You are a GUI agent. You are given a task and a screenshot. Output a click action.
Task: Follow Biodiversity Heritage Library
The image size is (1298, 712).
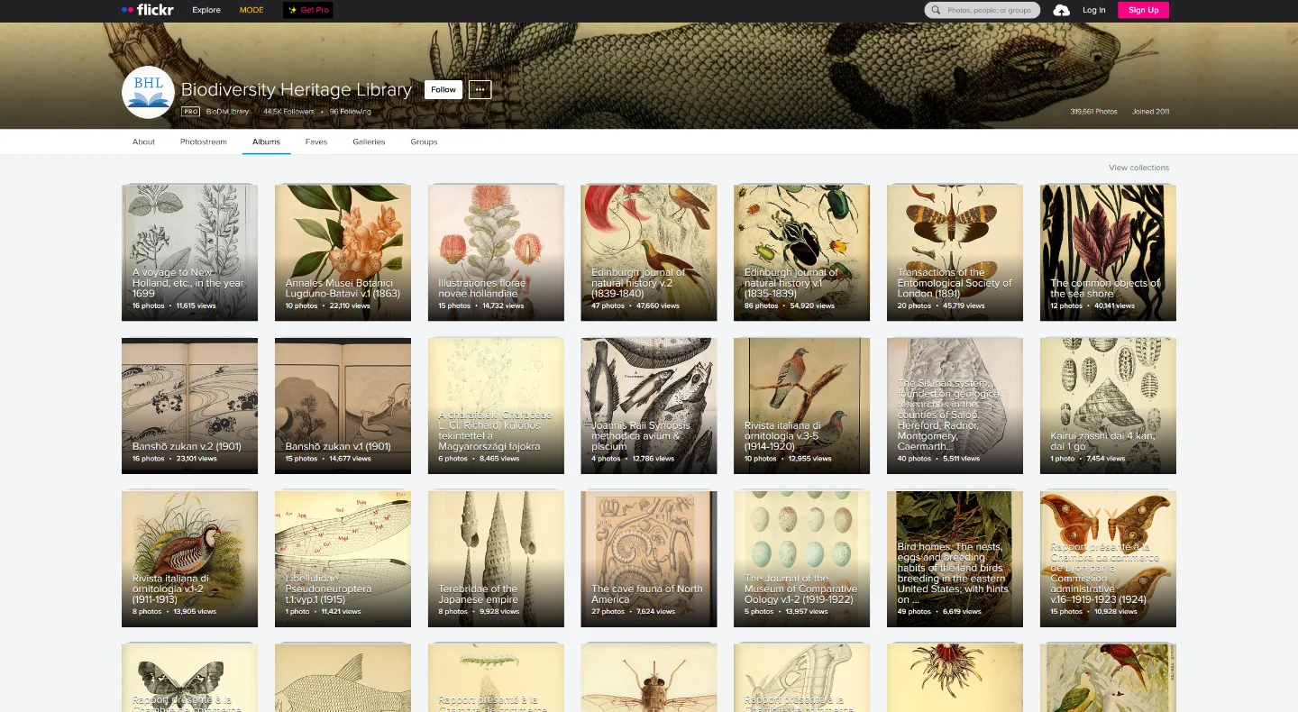pos(443,89)
